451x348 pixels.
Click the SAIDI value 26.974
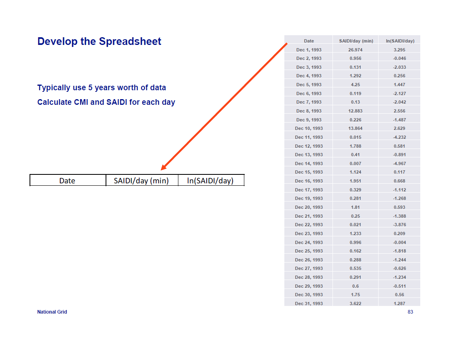coord(356,50)
